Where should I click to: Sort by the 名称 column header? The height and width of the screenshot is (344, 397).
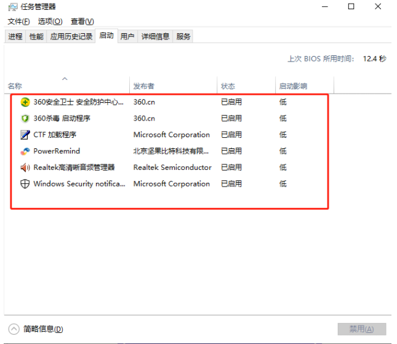[15, 86]
